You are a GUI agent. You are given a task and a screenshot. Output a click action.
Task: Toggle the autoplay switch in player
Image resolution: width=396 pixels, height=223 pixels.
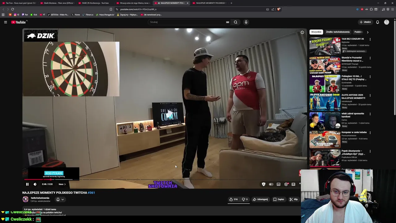coord(271,184)
